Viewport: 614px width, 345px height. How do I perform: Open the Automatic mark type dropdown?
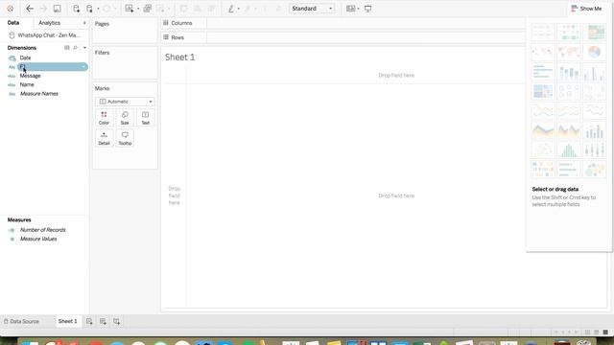125,102
